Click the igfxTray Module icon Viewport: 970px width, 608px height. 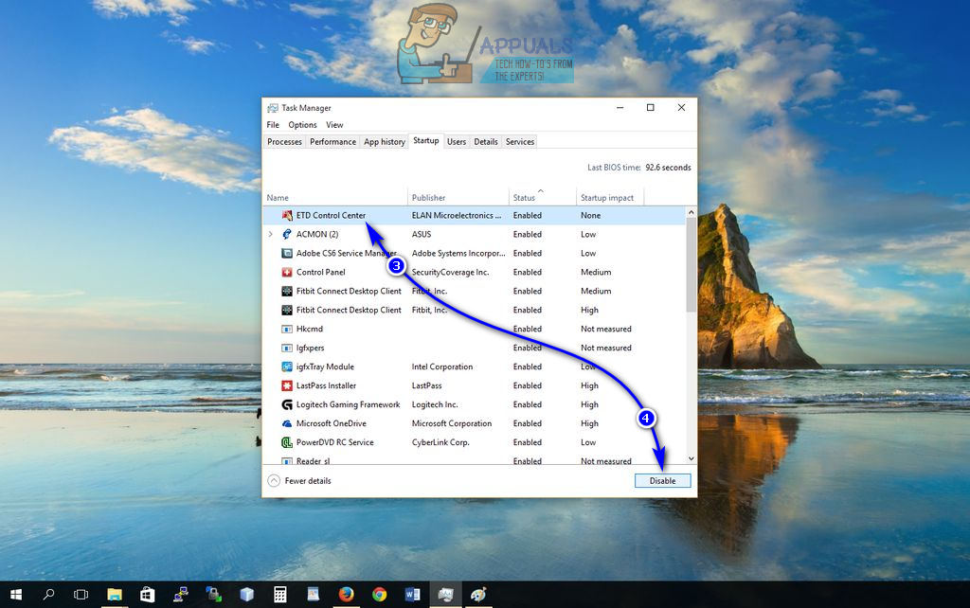(287, 367)
